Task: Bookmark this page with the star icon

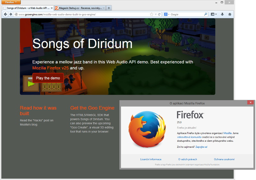Action: 152,14
